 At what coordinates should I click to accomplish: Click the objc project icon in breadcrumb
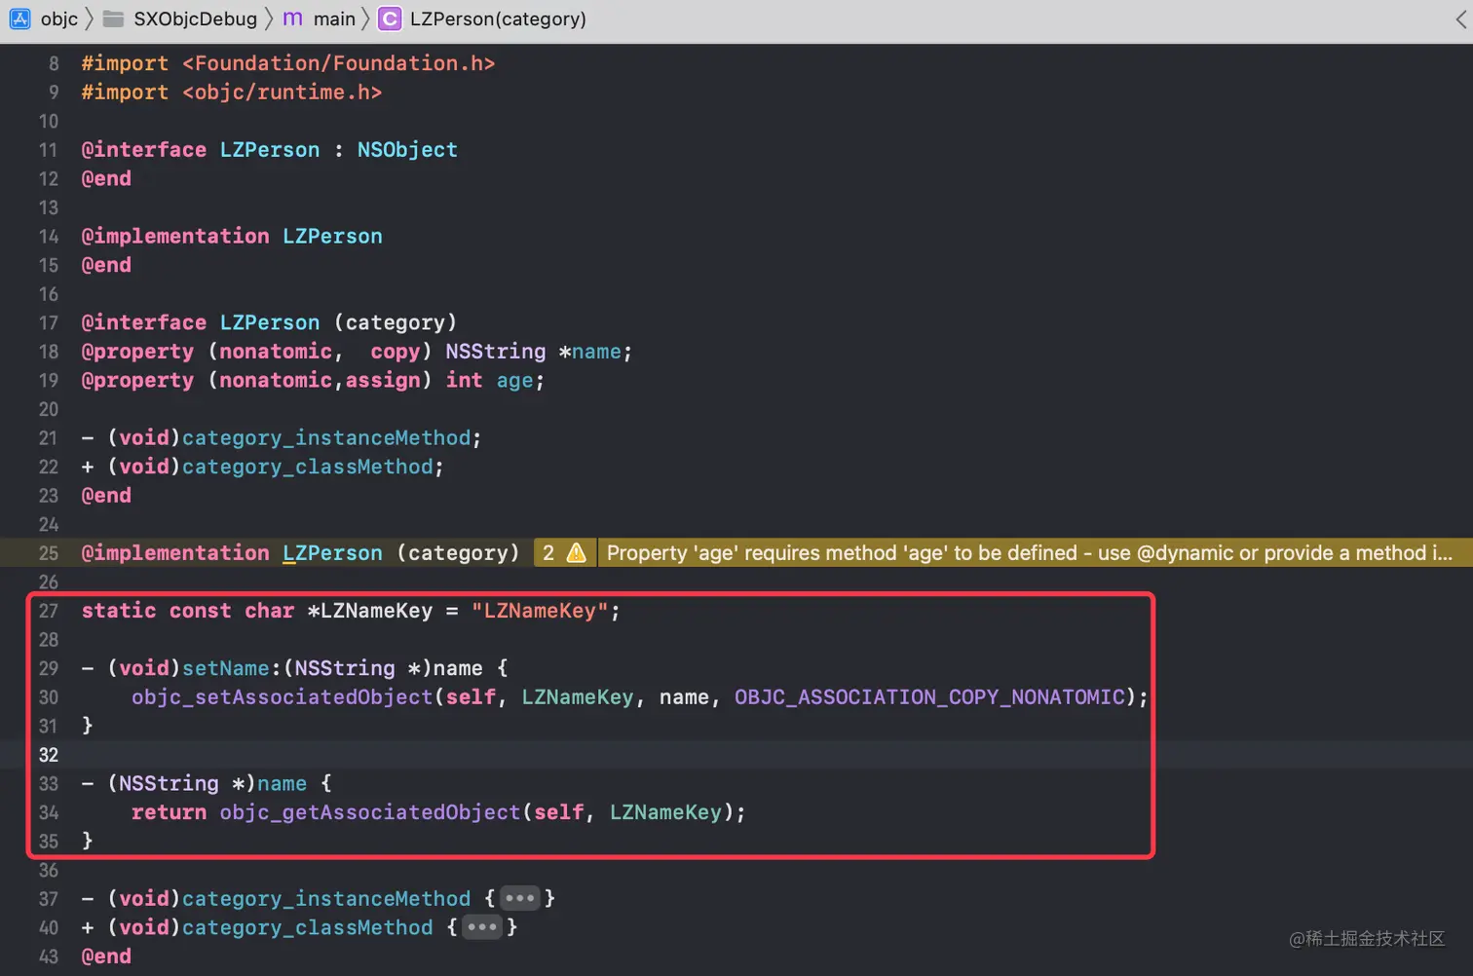pos(20,19)
